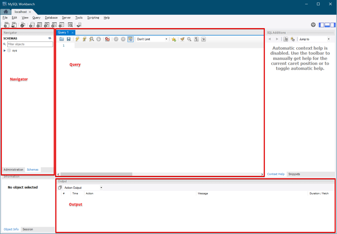Rollback transaction X icon
The image size is (337, 234).
[x=123, y=39]
